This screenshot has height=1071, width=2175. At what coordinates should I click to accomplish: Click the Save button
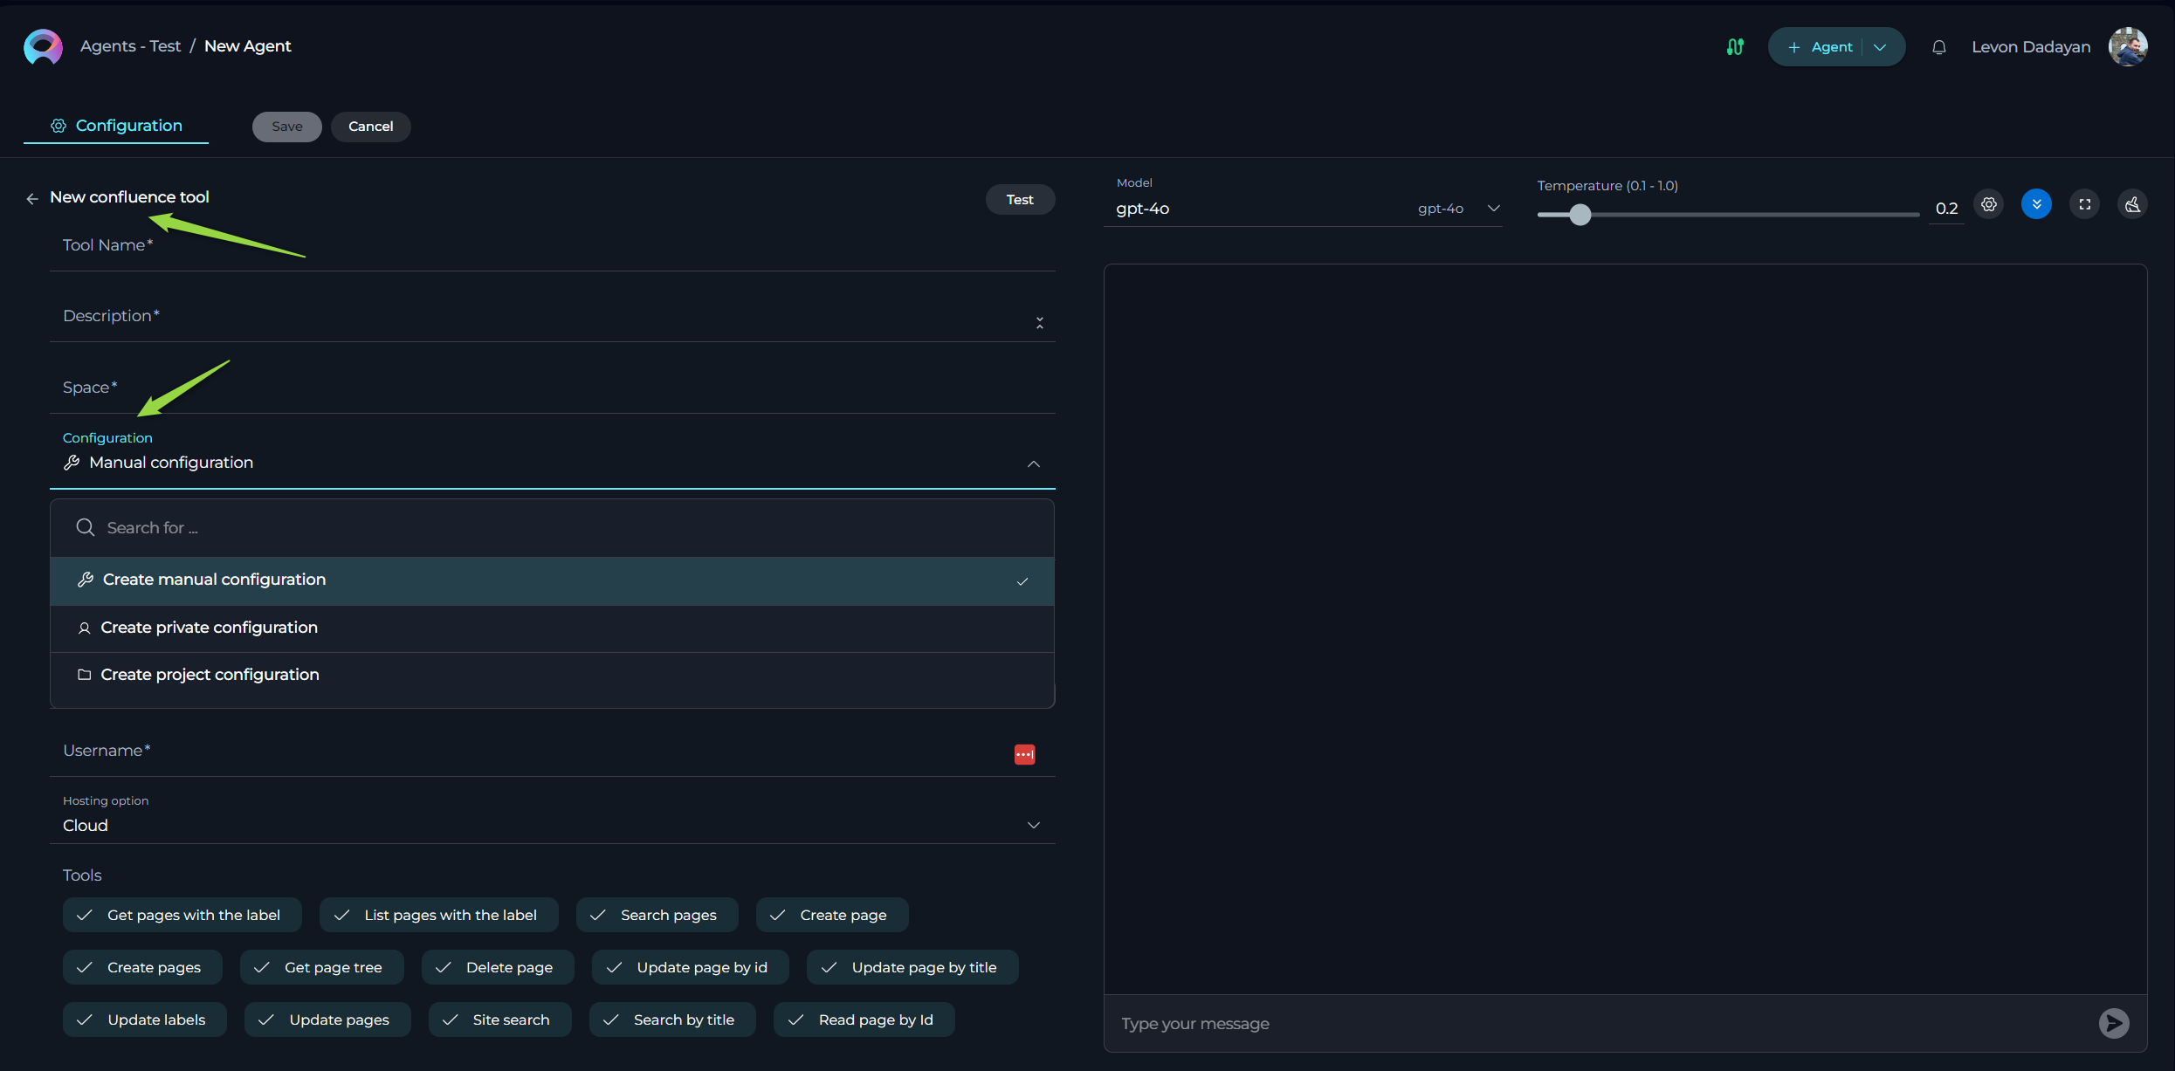coord(286,127)
